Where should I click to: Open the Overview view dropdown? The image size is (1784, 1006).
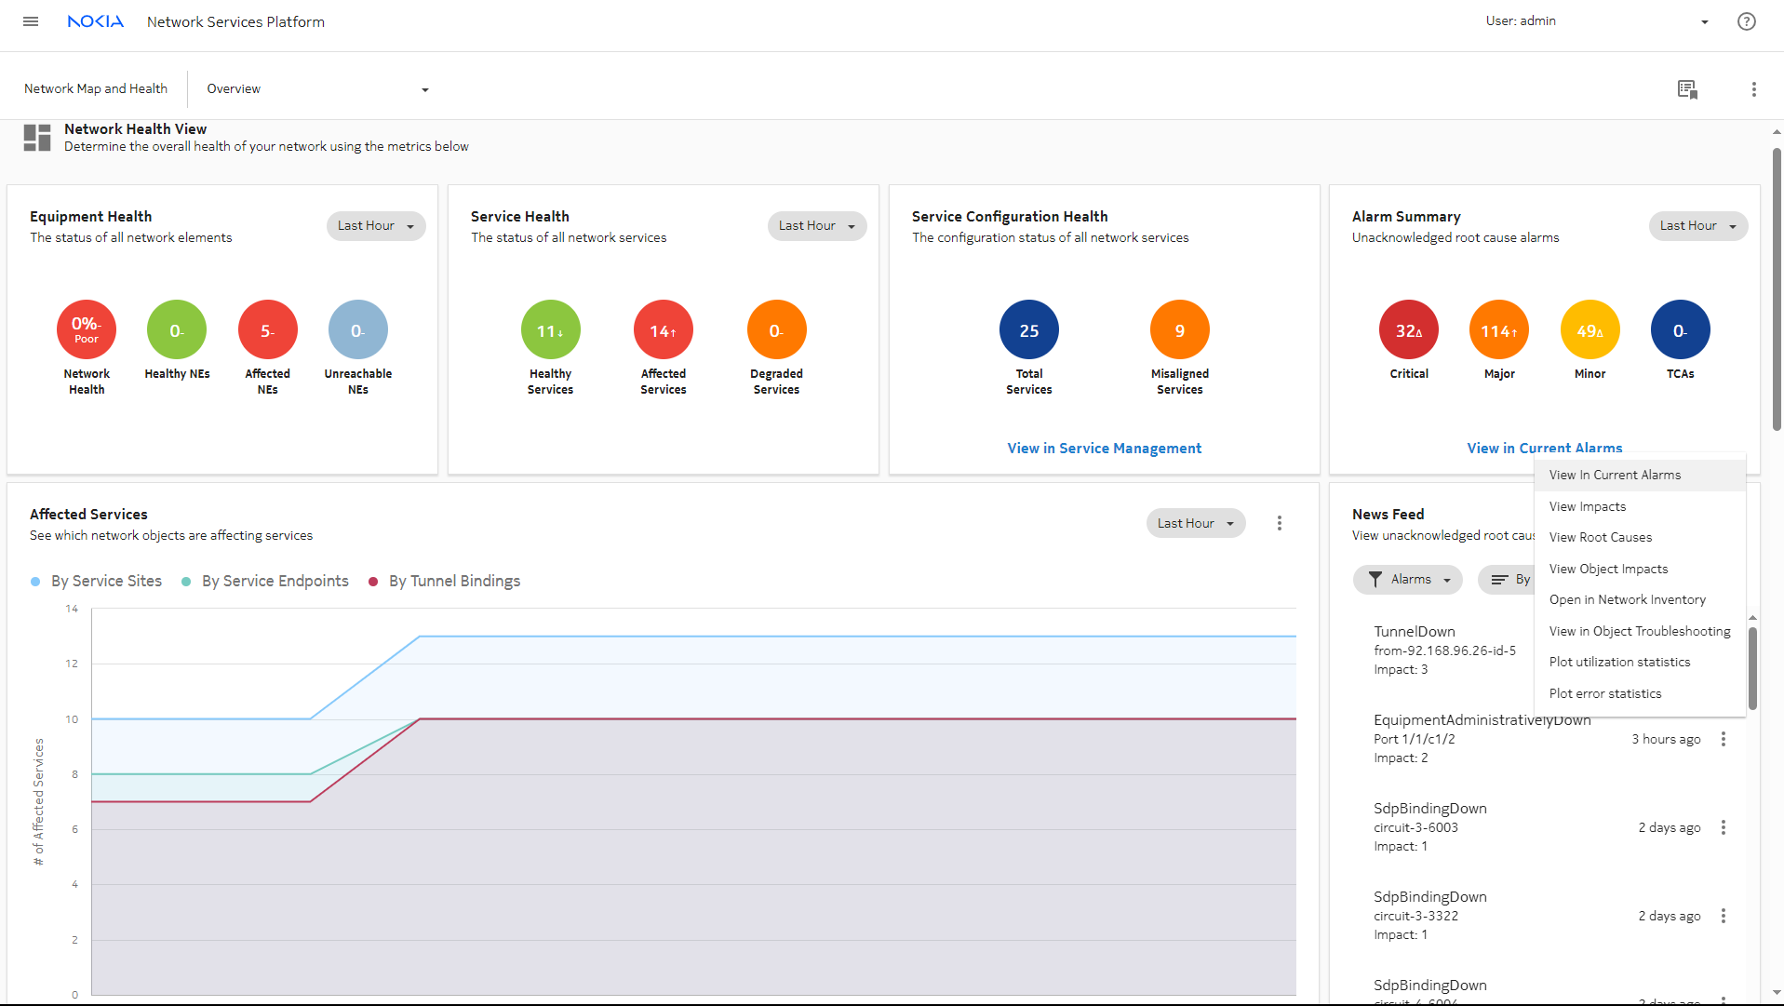coord(317,89)
